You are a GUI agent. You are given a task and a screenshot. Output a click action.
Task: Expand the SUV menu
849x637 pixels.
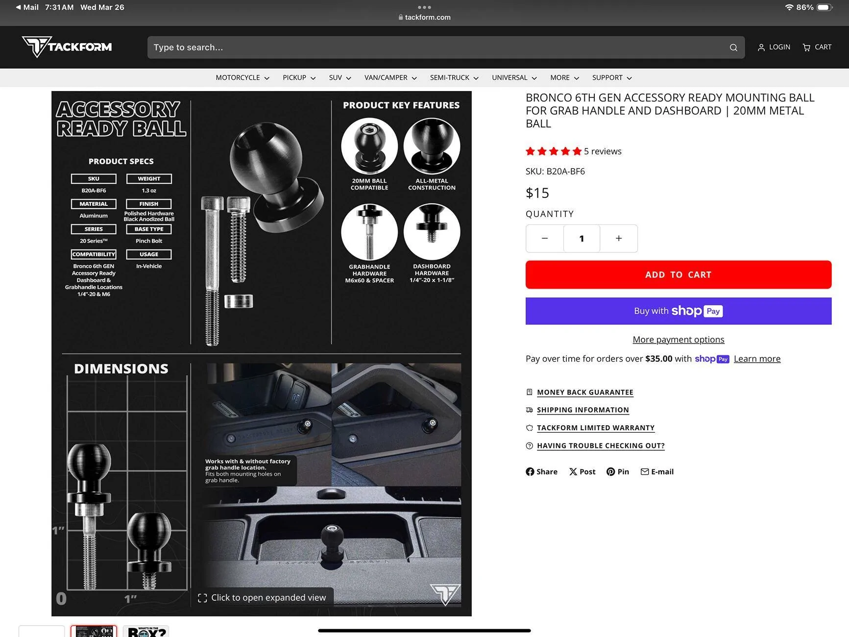(340, 77)
